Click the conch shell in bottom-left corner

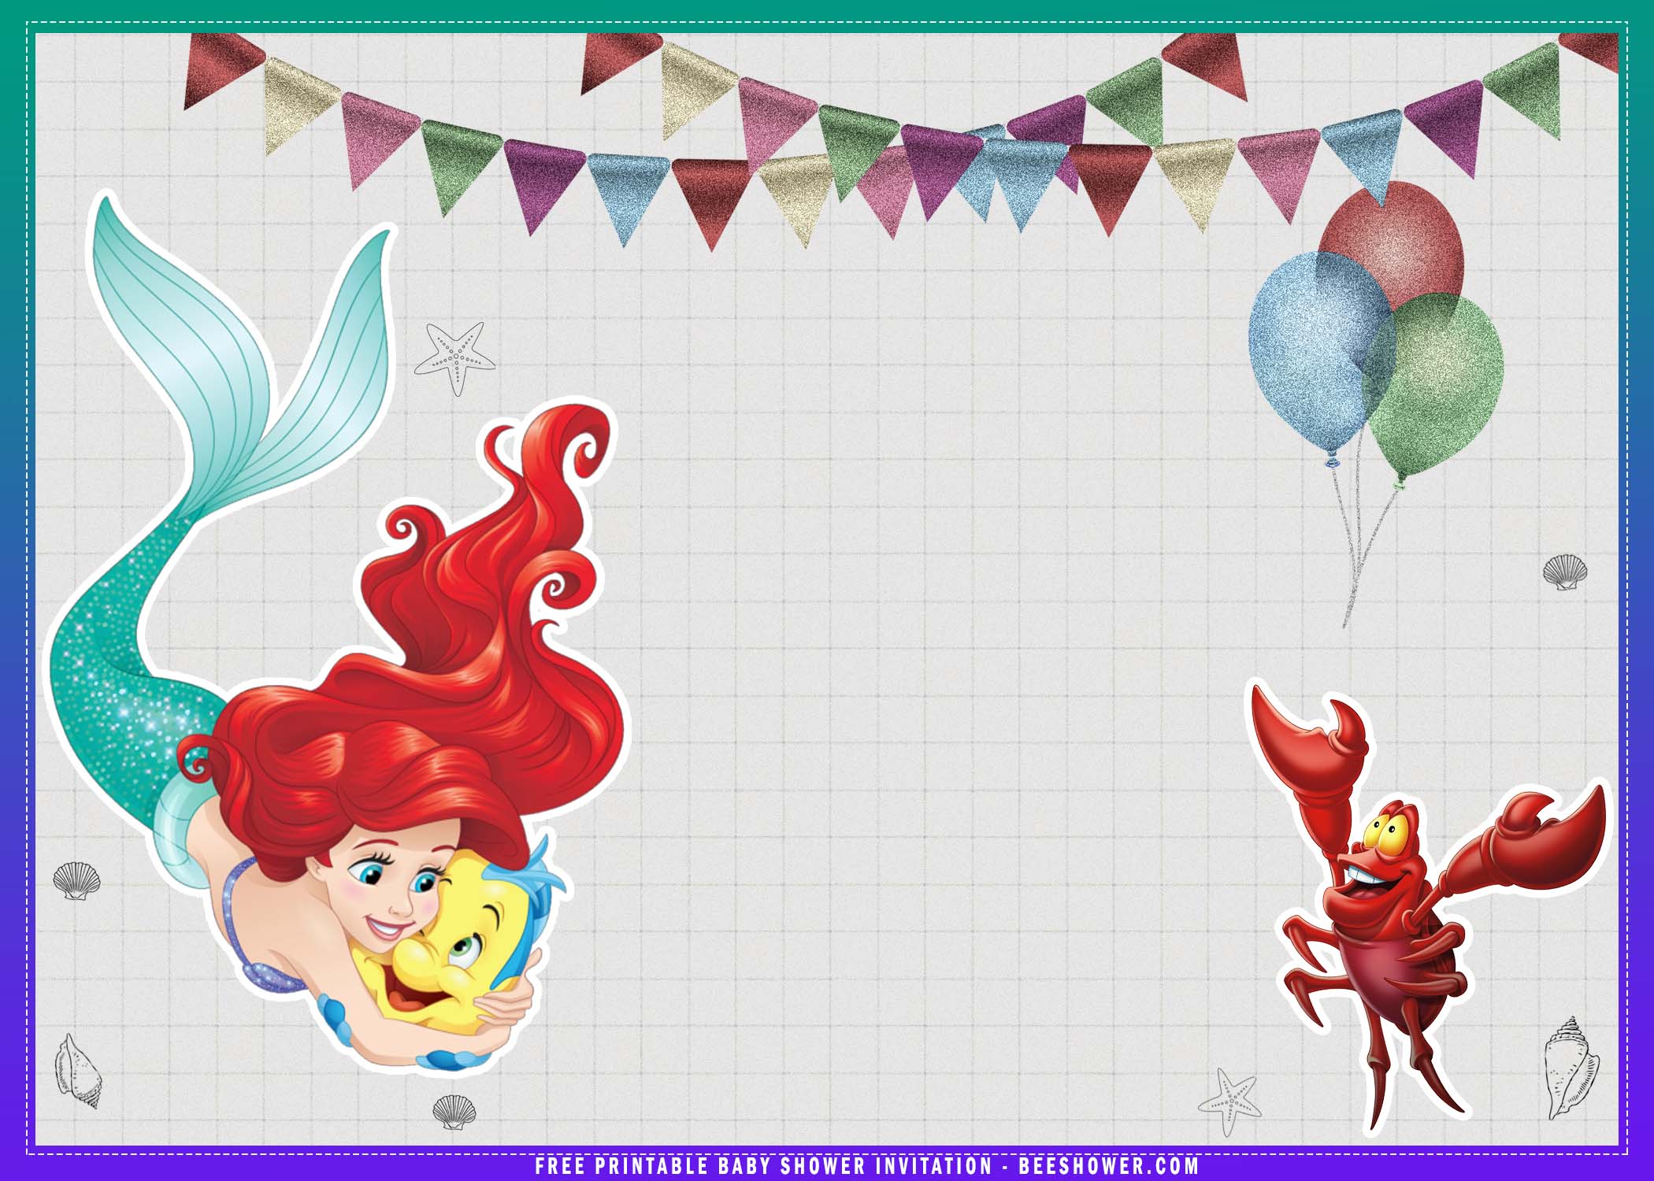(76, 1072)
